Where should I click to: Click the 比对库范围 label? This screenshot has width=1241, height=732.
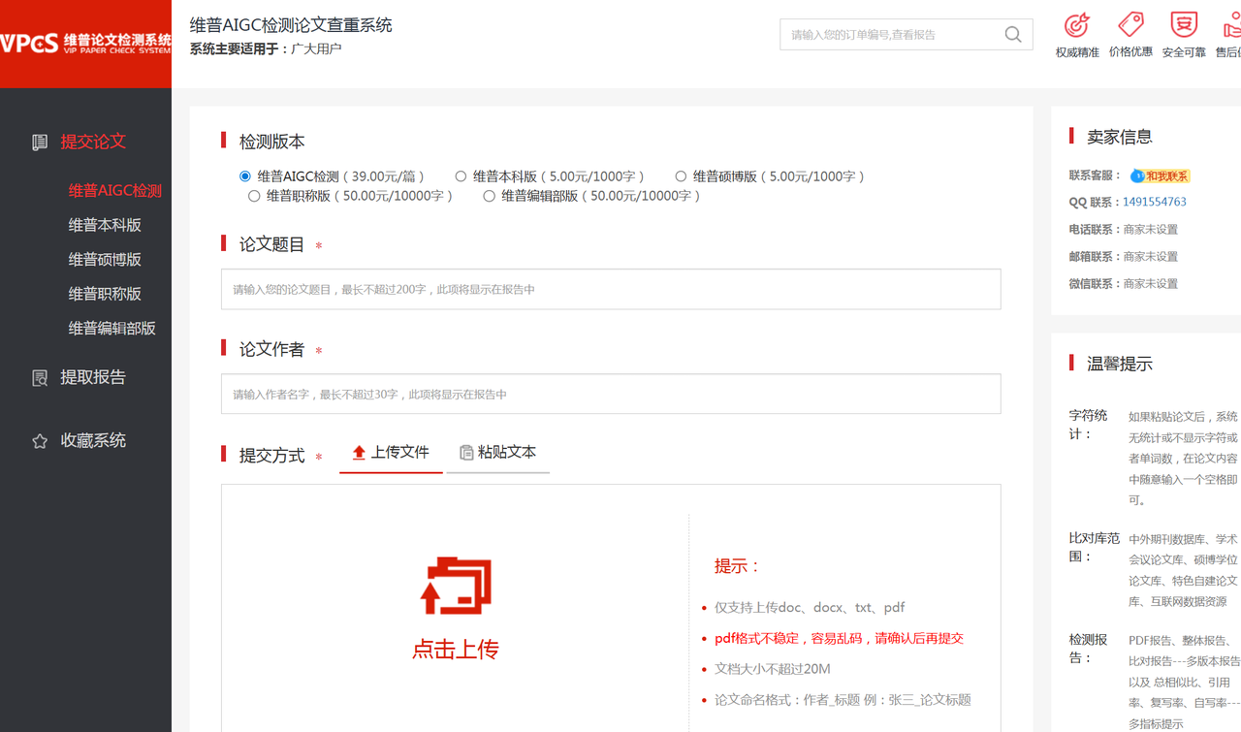coord(1095,548)
